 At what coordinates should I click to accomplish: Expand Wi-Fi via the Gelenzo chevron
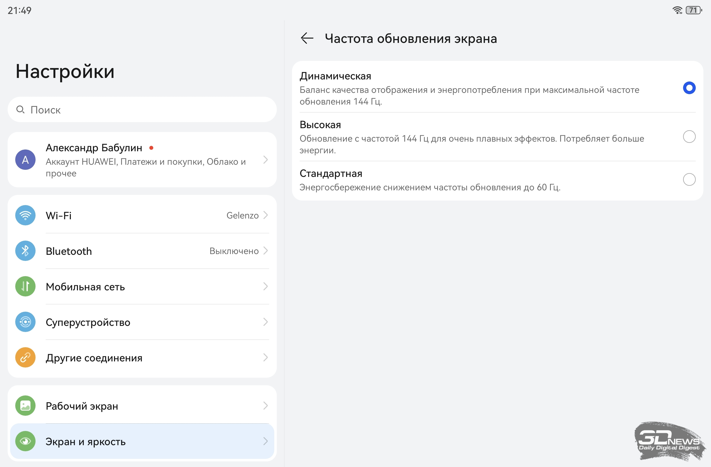point(265,215)
